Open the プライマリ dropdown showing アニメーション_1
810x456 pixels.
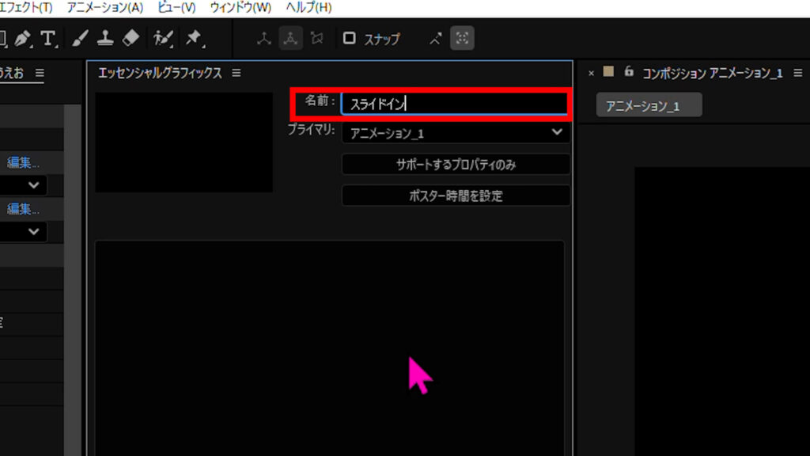point(456,133)
